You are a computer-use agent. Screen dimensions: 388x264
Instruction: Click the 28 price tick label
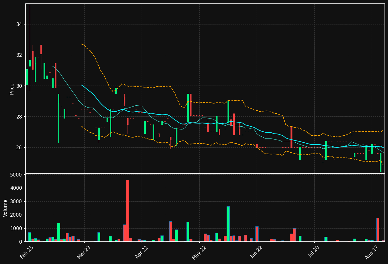tap(20, 117)
